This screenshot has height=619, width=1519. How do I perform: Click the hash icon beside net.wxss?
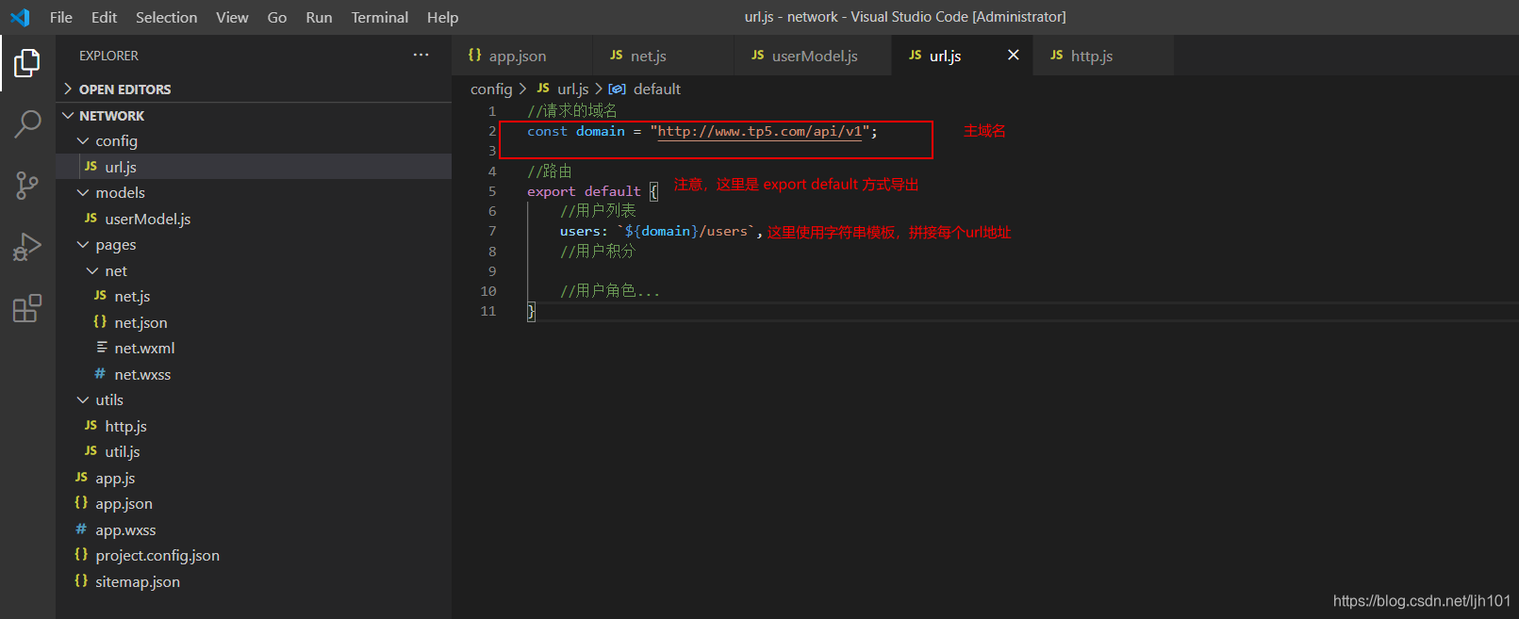[x=100, y=374]
